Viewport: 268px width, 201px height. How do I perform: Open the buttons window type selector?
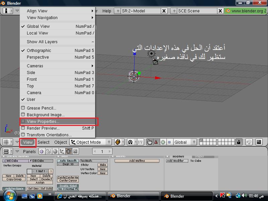8,151
